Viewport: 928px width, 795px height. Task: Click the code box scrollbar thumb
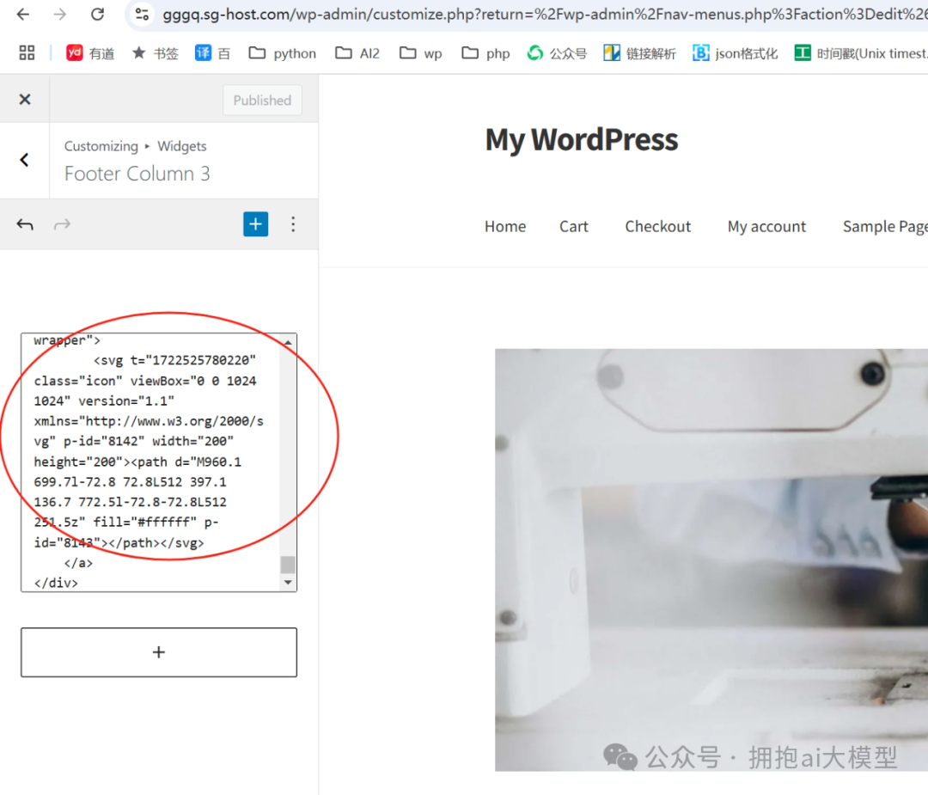tap(287, 565)
